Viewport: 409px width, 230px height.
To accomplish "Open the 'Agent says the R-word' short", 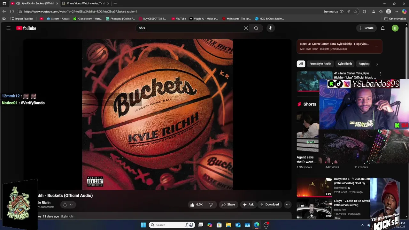I will click(307, 132).
